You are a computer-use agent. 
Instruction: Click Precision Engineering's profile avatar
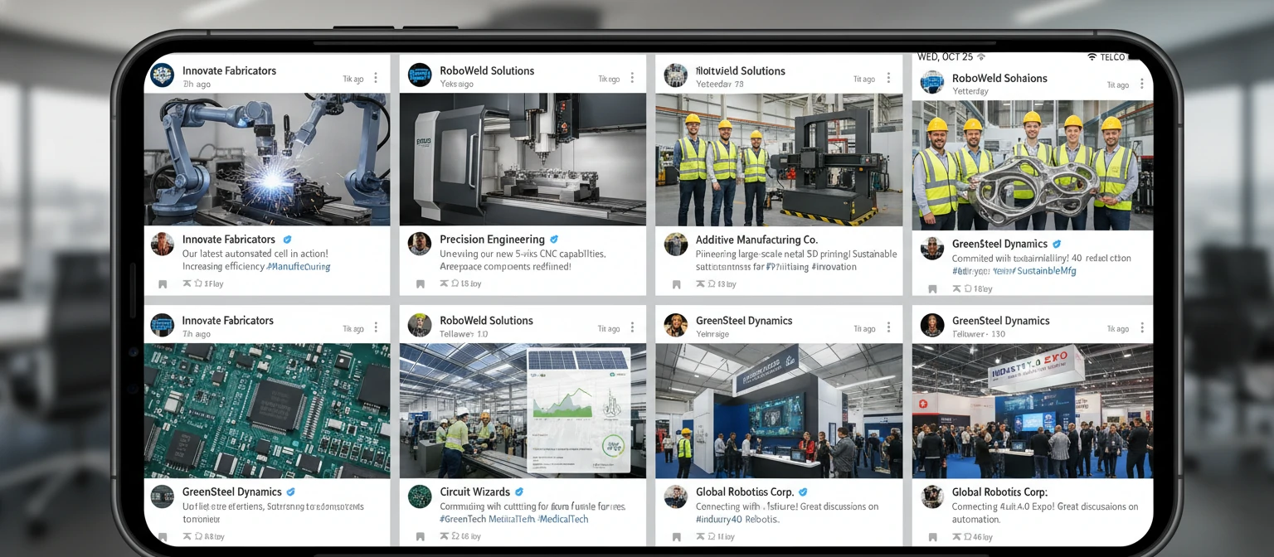click(421, 245)
